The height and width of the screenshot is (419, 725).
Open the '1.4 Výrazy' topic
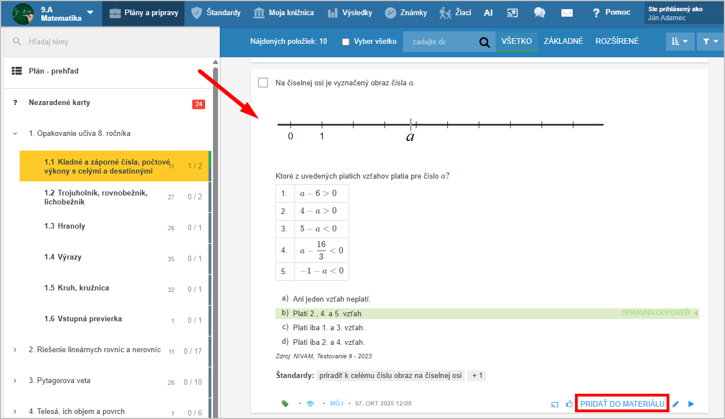point(70,257)
